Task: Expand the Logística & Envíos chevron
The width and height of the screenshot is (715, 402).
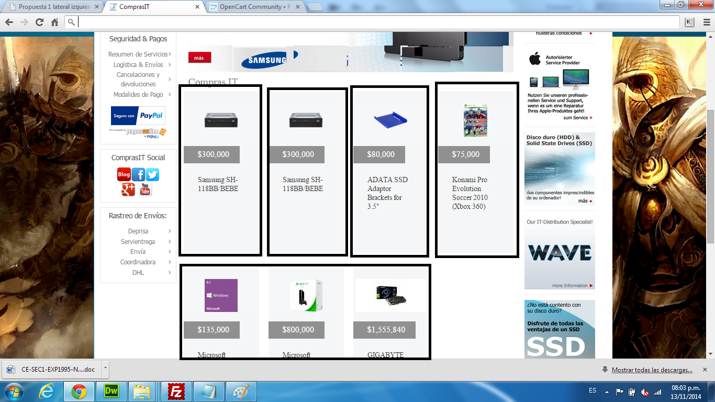Action: (169, 65)
